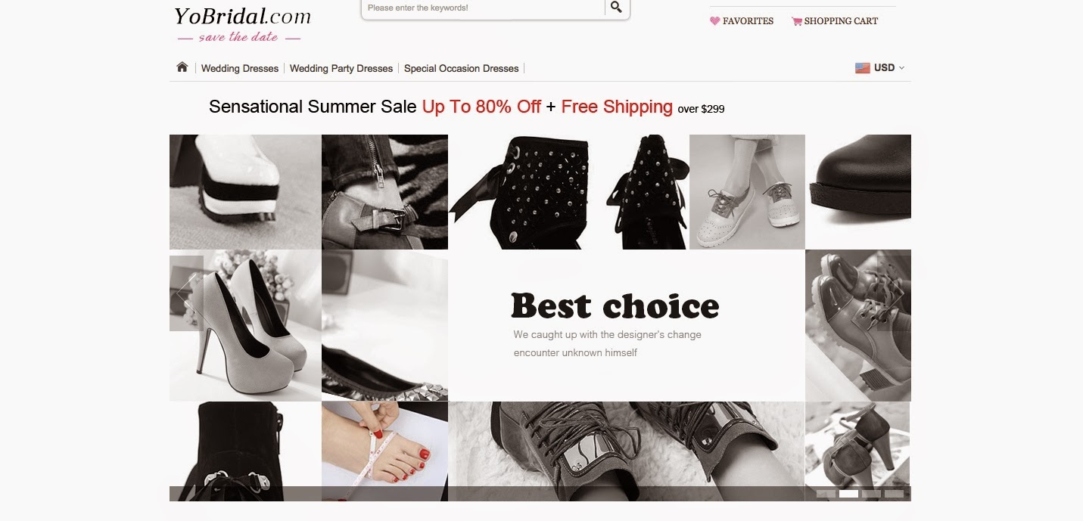
Task: Click the SHOPPING CART link
Action: (x=841, y=21)
